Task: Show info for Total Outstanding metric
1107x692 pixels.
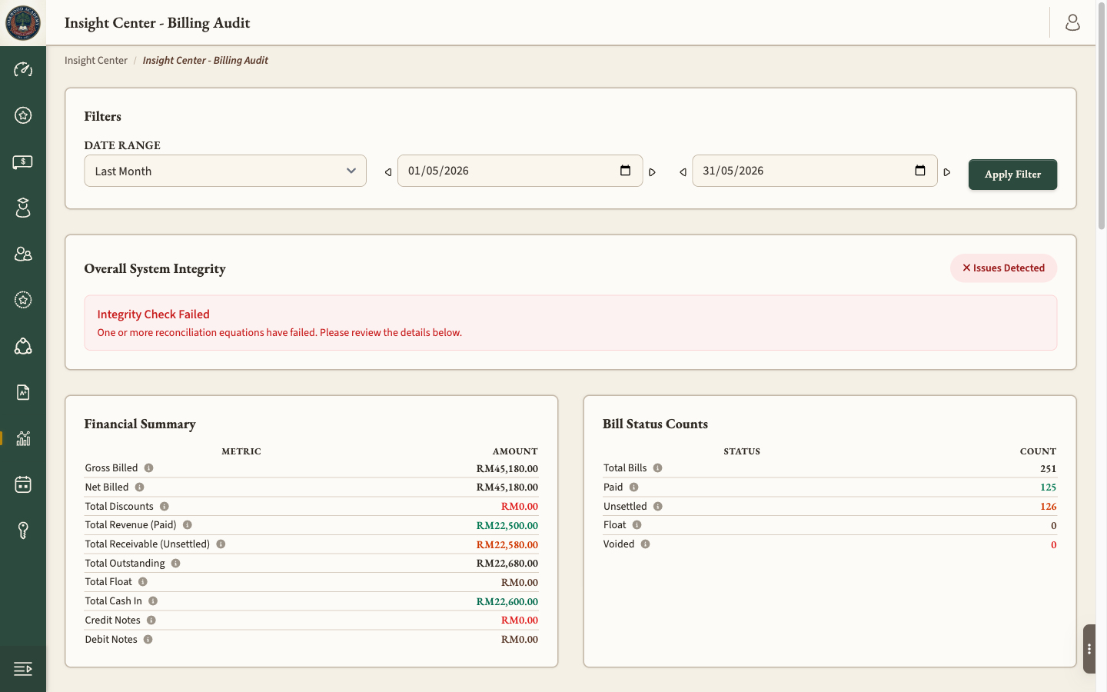Action: click(x=176, y=564)
